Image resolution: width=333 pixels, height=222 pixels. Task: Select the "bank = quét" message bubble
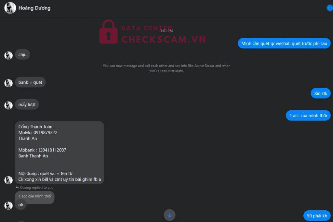30,82
